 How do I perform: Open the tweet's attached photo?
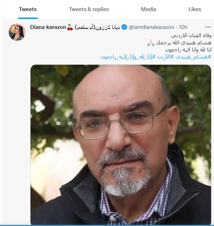coord(121,145)
